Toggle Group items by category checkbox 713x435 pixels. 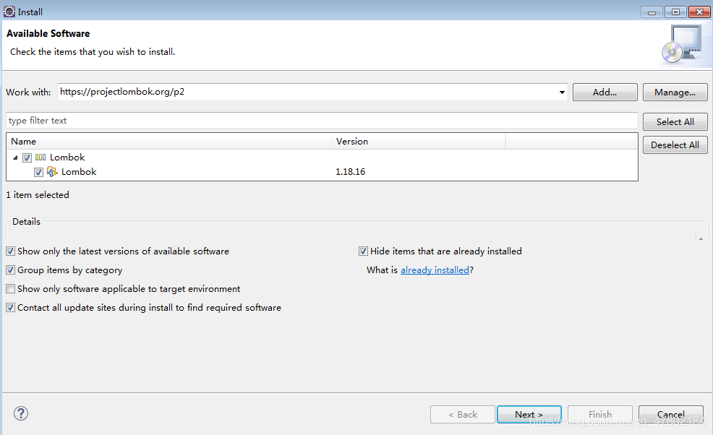10,270
